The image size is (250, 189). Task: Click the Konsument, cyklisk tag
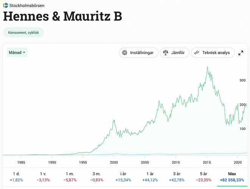pyautogui.click(x=23, y=33)
